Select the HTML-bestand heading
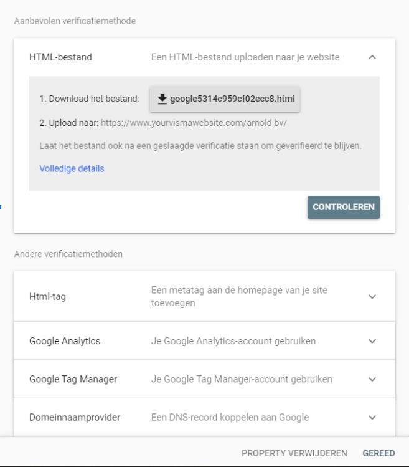This screenshot has width=409, height=467. pyautogui.click(x=60, y=57)
